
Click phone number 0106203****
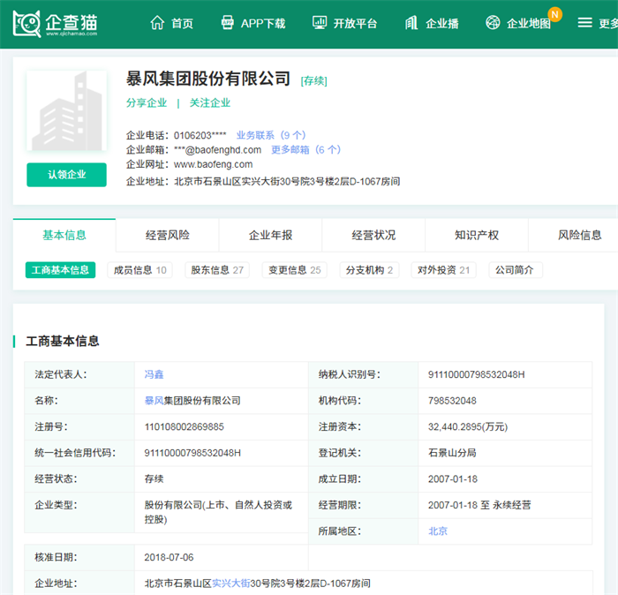(200, 136)
